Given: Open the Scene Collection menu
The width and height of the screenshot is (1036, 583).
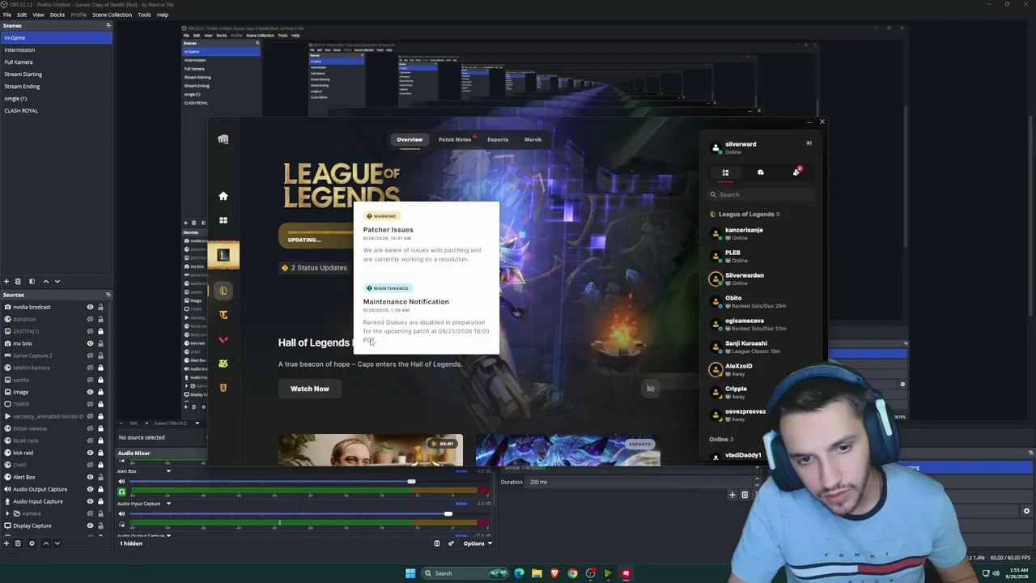Looking at the screenshot, I should tap(112, 15).
